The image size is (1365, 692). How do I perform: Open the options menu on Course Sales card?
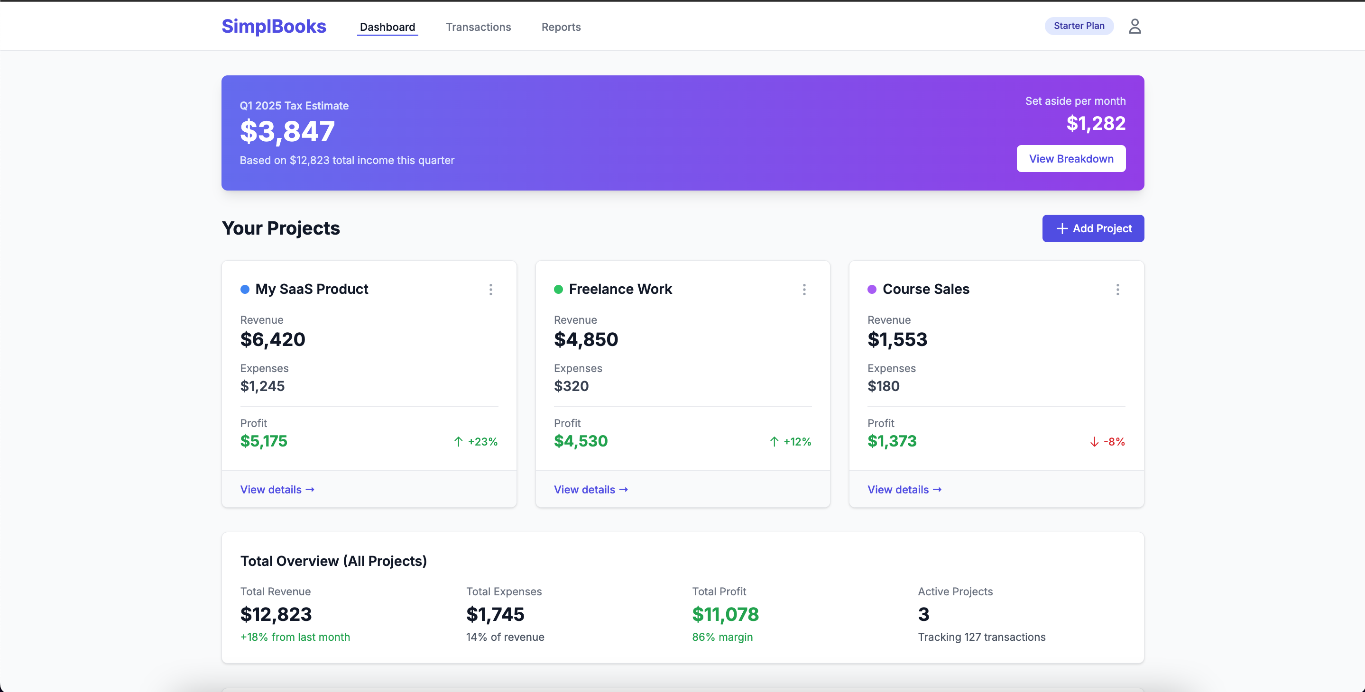pos(1117,290)
